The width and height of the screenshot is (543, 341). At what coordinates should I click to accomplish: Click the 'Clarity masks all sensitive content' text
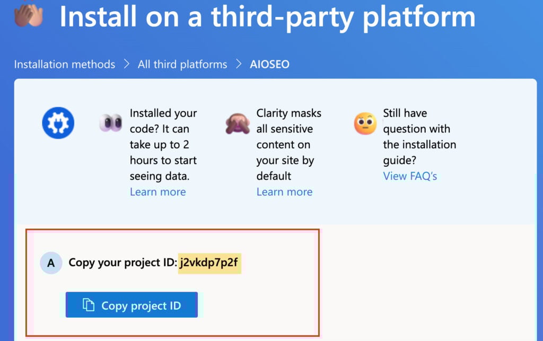coord(289,145)
